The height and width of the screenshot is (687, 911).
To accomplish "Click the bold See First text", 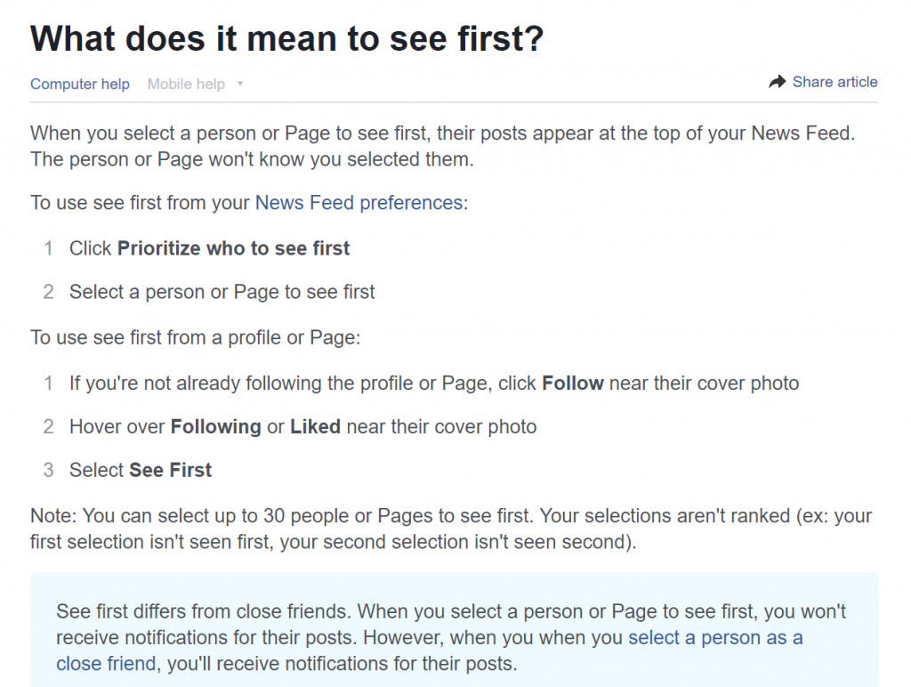I will pos(170,470).
